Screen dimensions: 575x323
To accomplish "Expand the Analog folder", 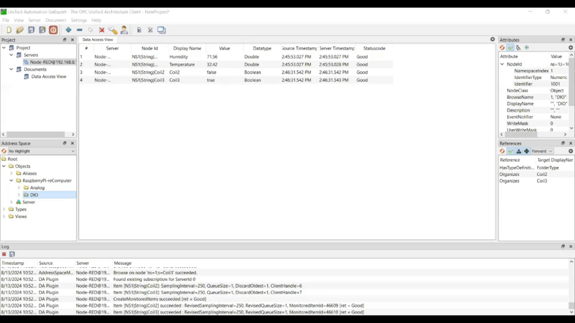I will click(x=19, y=188).
